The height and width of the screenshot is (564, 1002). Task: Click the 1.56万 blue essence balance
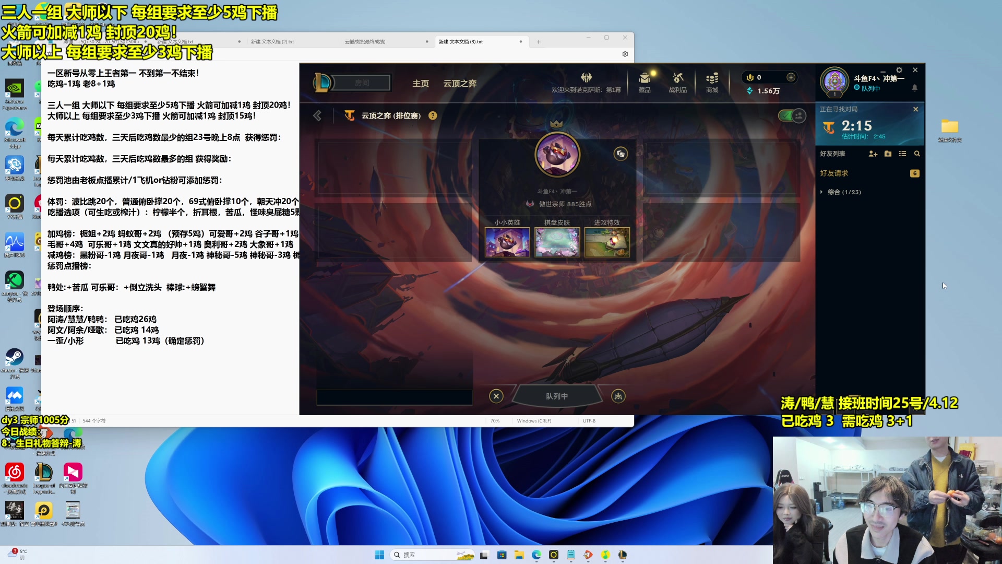click(764, 91)
